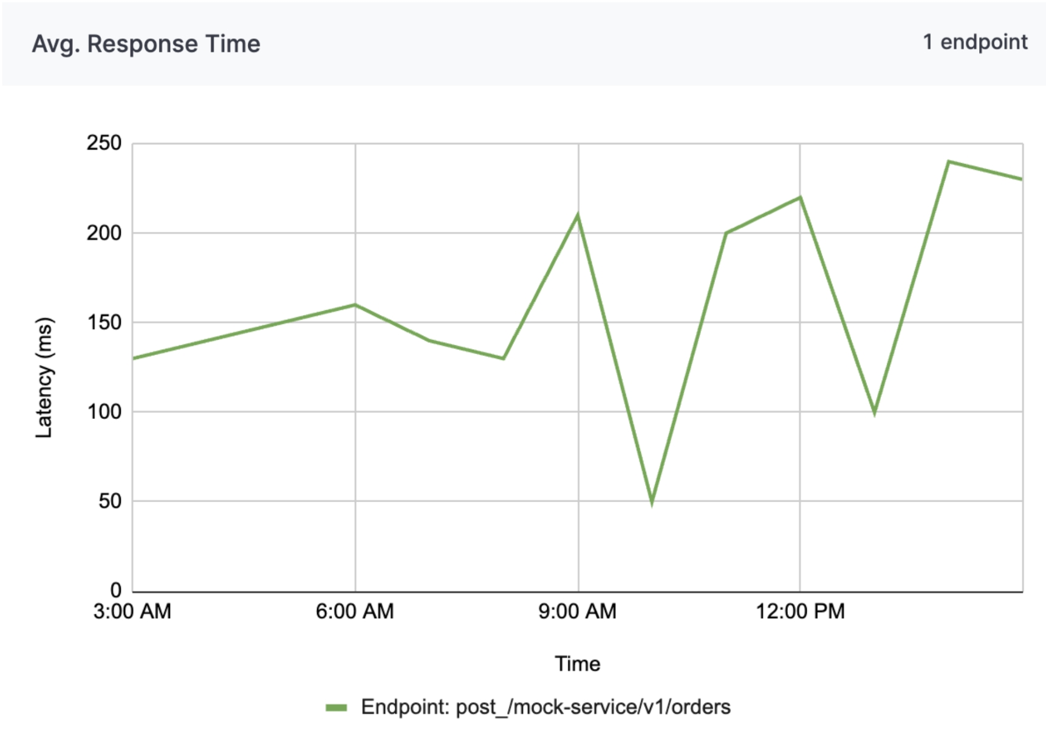Click the '9:00 AM' x-axis label

coord(577,611)
